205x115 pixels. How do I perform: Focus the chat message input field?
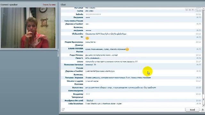tap(125, 110)
